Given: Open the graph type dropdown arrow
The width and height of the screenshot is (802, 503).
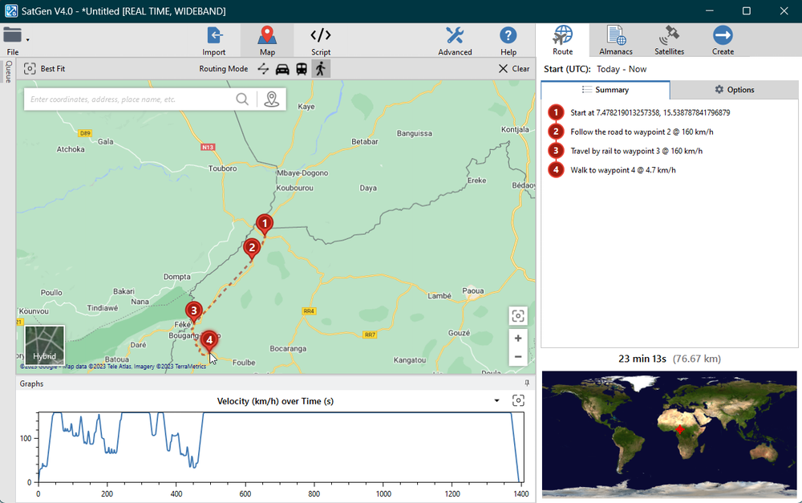Looking at the screenshot, I should click(x=496, y=401).
